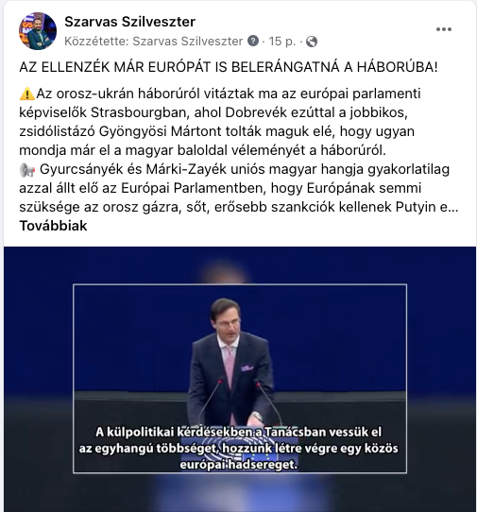Click the truncated line ending Putyin e…
The width and height of the screenshot is (477, 512).
pos(239,207)
